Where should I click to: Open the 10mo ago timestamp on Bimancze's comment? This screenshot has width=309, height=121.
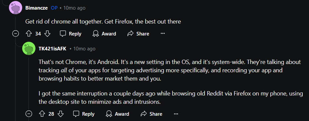tap(74, 8)
